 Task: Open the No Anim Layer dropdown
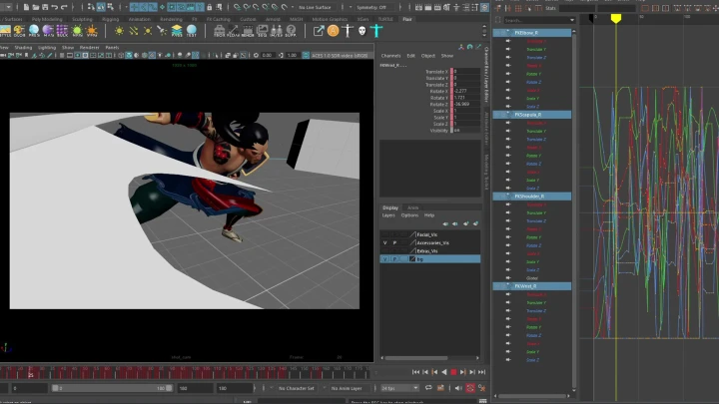[x=348, y=388]
